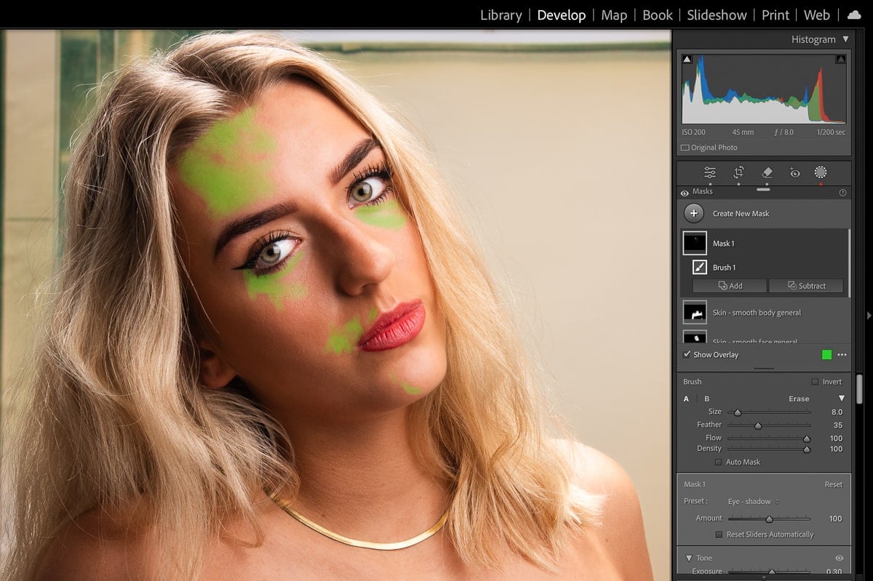
Task: Collapse the Histogram panel triangle
Action: click(845, 39)
